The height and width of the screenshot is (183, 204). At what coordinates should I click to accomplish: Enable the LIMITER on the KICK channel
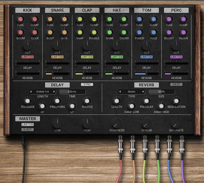[28, 57]
